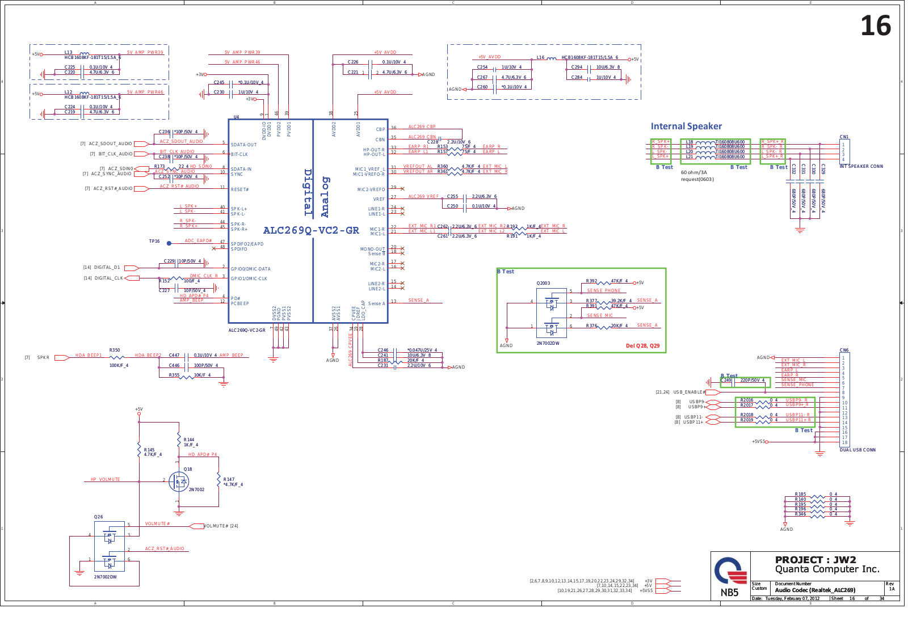
Task: Click the Q26 2N7002DW symbol
Action: 110,547
